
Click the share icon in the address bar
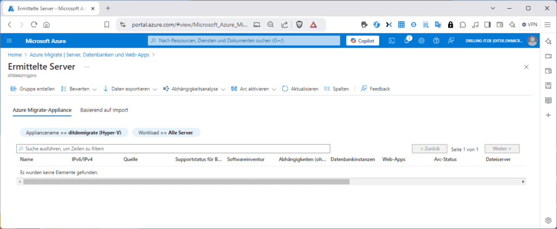[284, 25]
